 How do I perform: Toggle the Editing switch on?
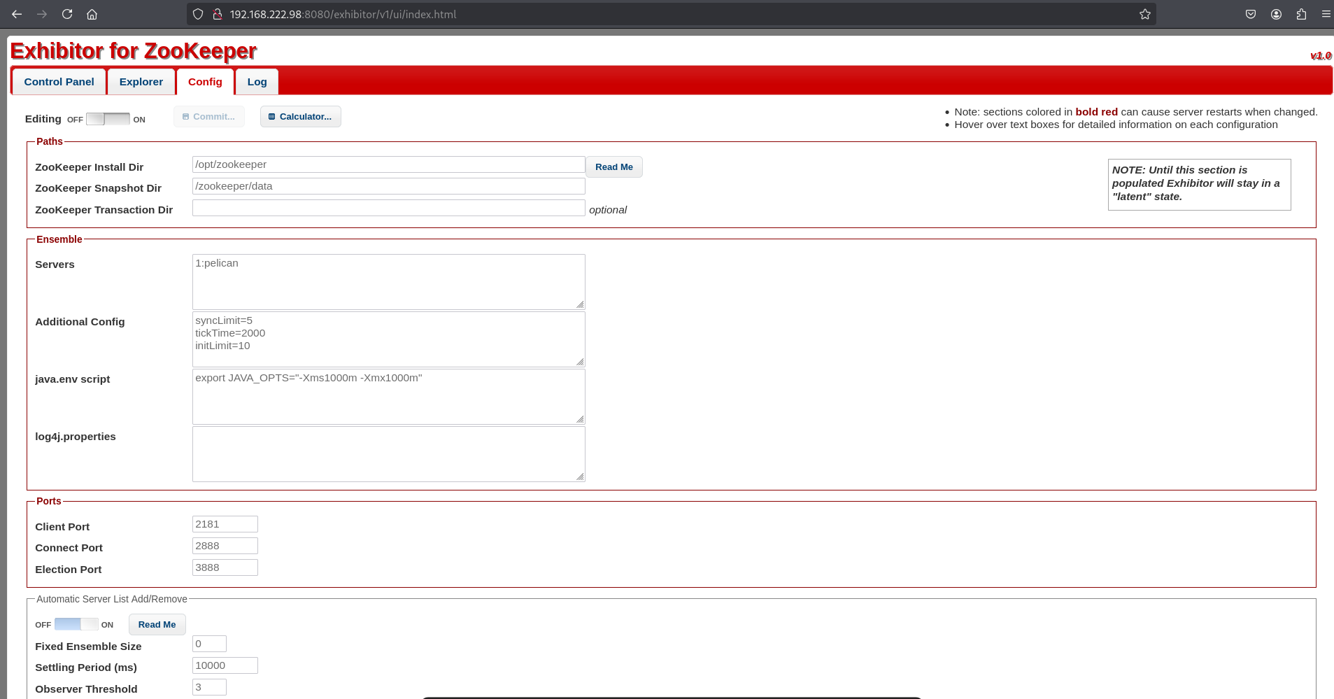tap(108, 119)
